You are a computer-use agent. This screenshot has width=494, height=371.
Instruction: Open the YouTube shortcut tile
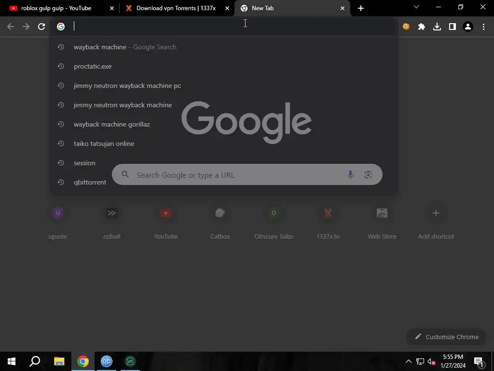[166, 221]
